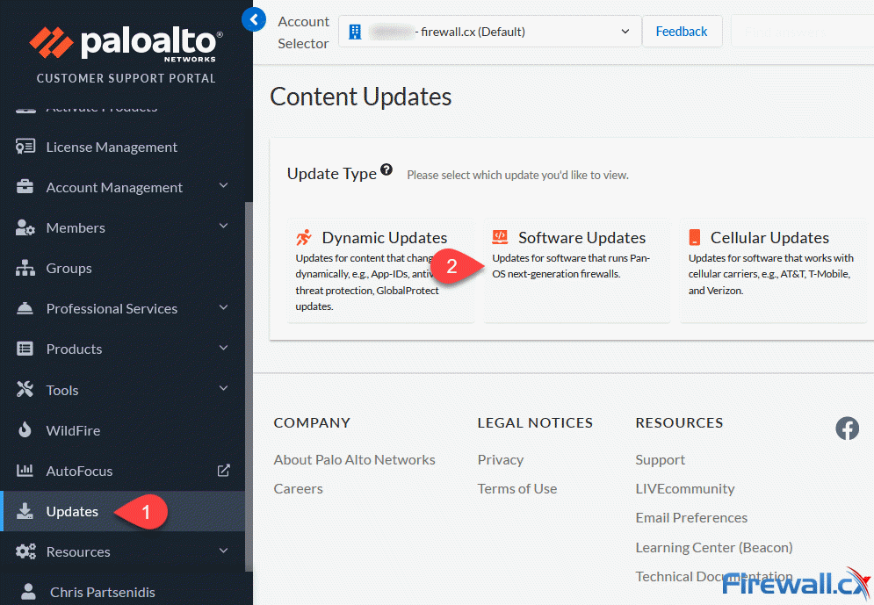Click the building icon in Account Selector
Viewport: 874px width, 605px height.
(x=355, y=32)
